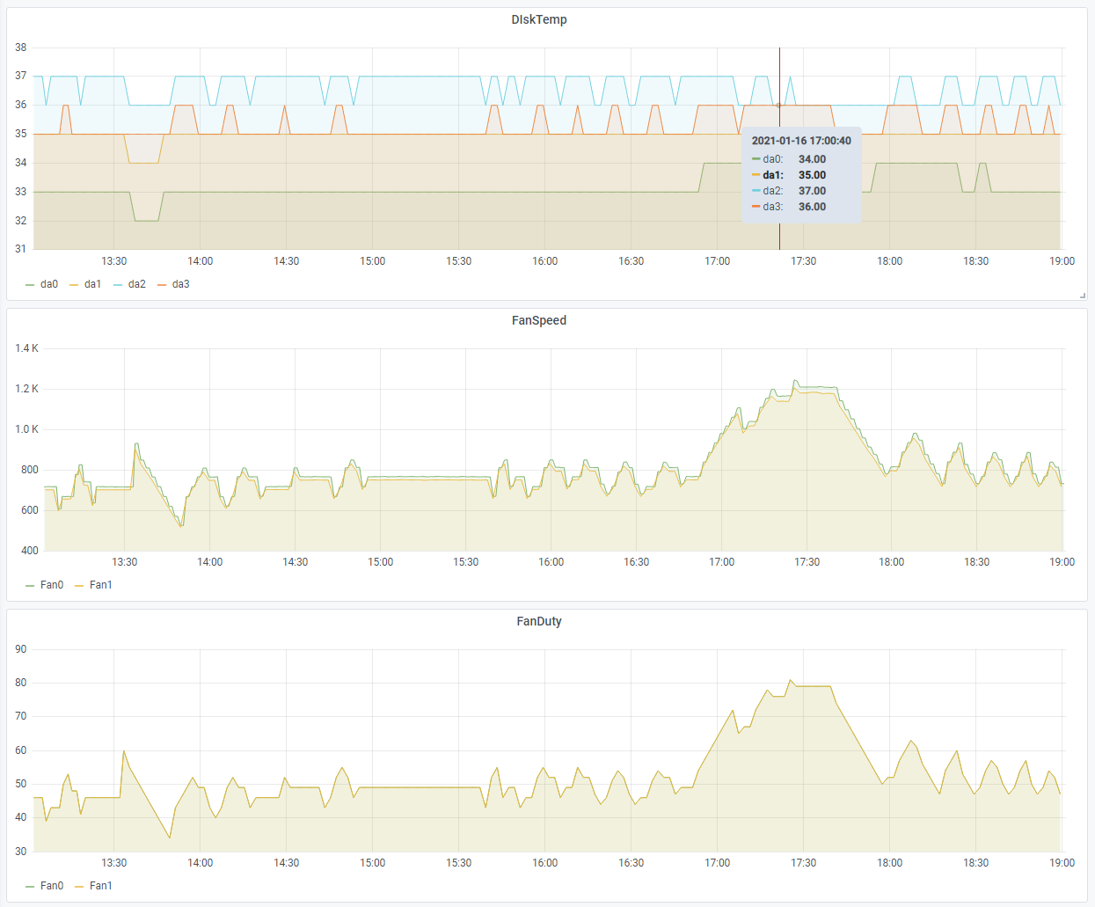
Task: Click the 400 label on FanSpeed axis
Action: tap(30, 551)
